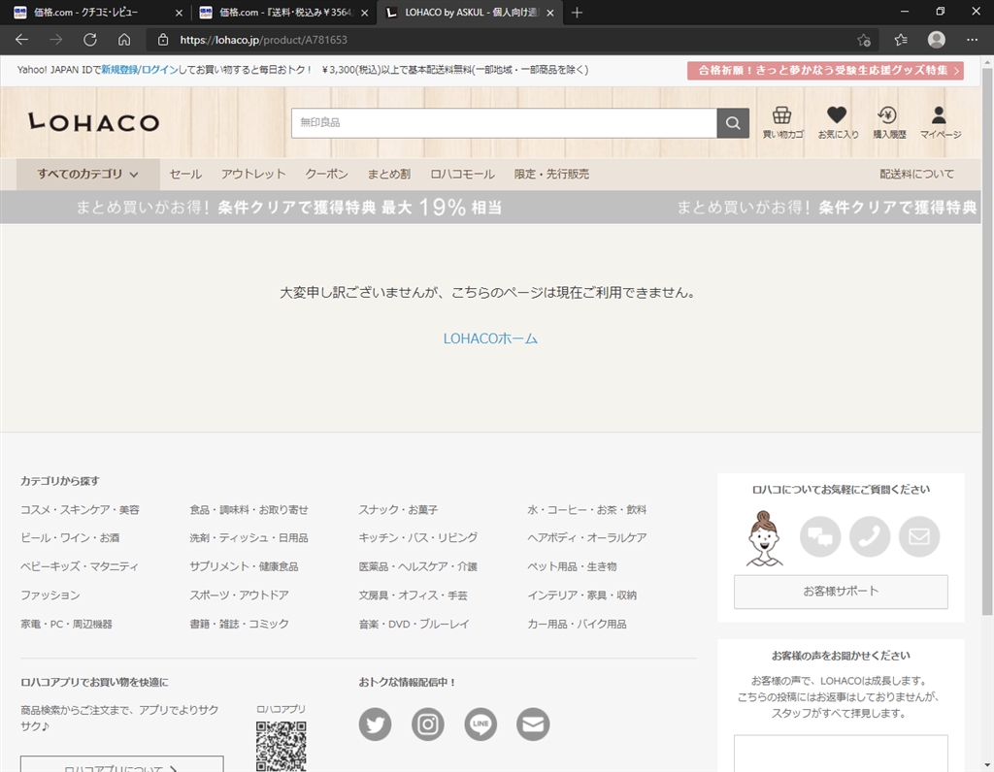Image resolution: width=994 pixels, height=772 pixels.
Task: Open LOHACO Instagram icon
Action: (x=428, y=724)
